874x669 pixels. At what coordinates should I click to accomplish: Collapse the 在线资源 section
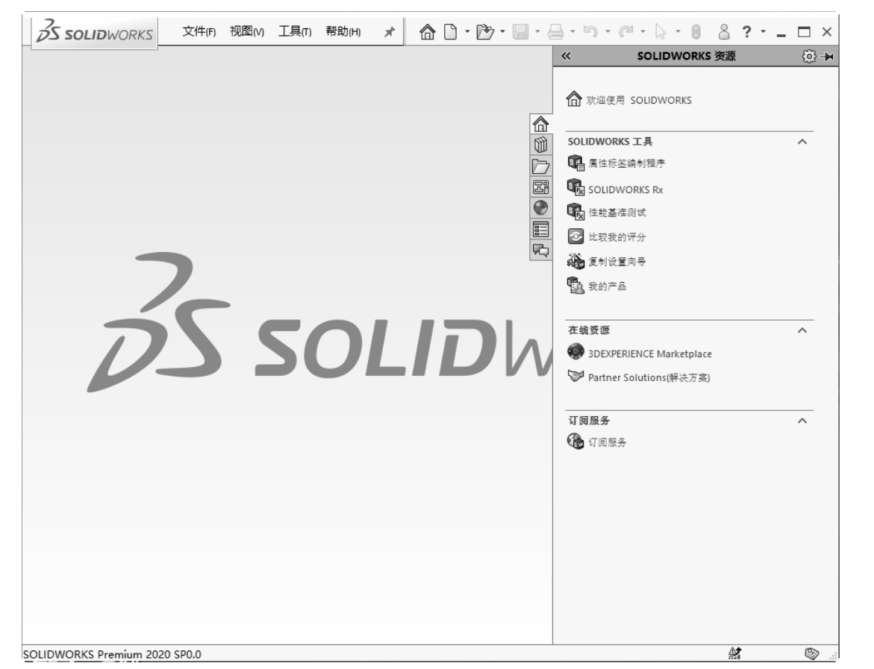click(802, 330)
